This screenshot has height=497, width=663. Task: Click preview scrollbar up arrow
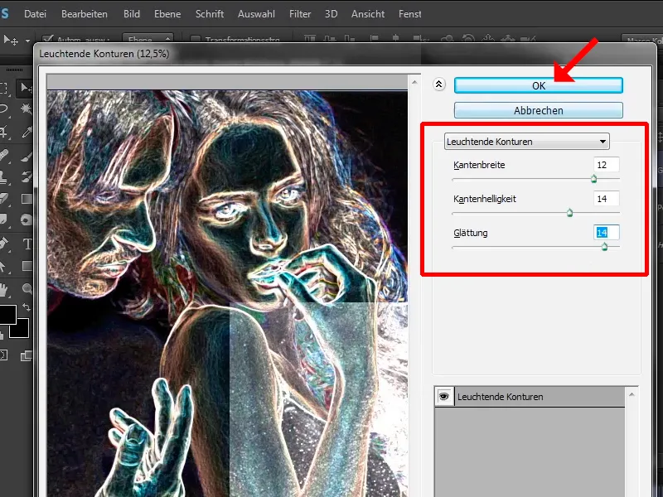[x=414, y=82]
